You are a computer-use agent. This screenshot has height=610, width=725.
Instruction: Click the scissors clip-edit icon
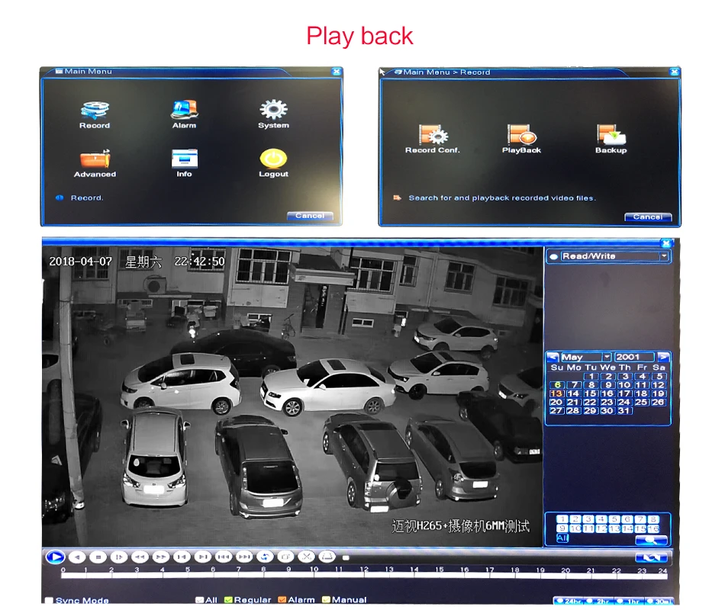tap(306, 557)
